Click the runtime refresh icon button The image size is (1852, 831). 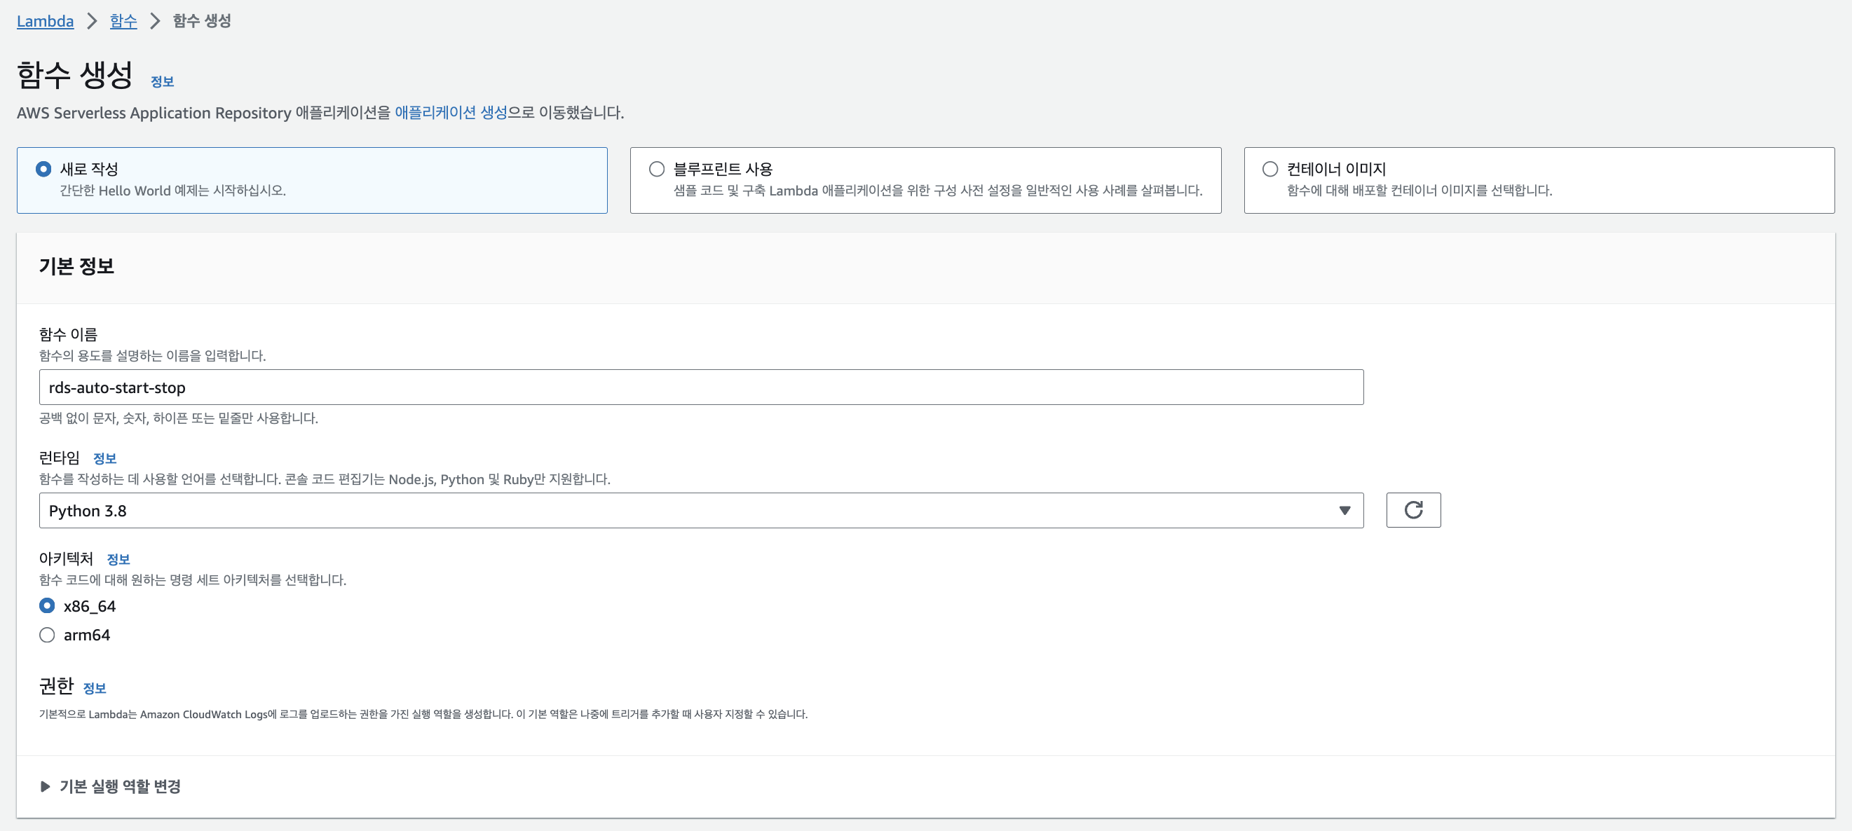(1412, 509)
